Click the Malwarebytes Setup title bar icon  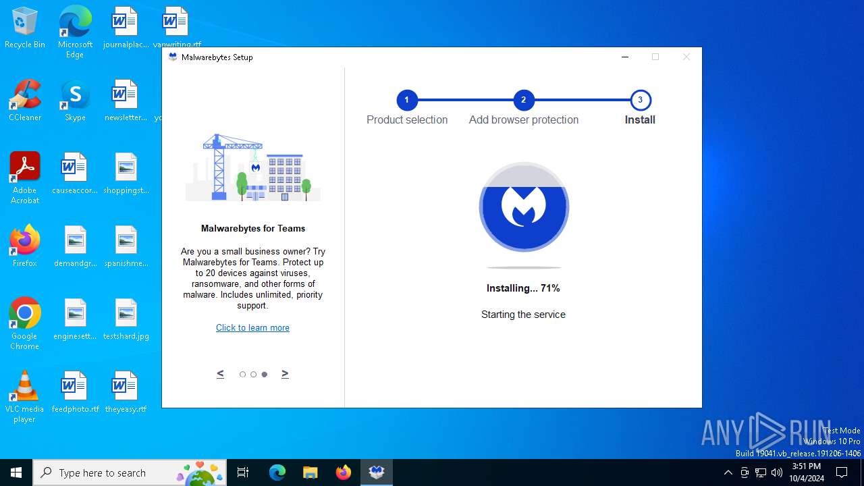[173, 57]
